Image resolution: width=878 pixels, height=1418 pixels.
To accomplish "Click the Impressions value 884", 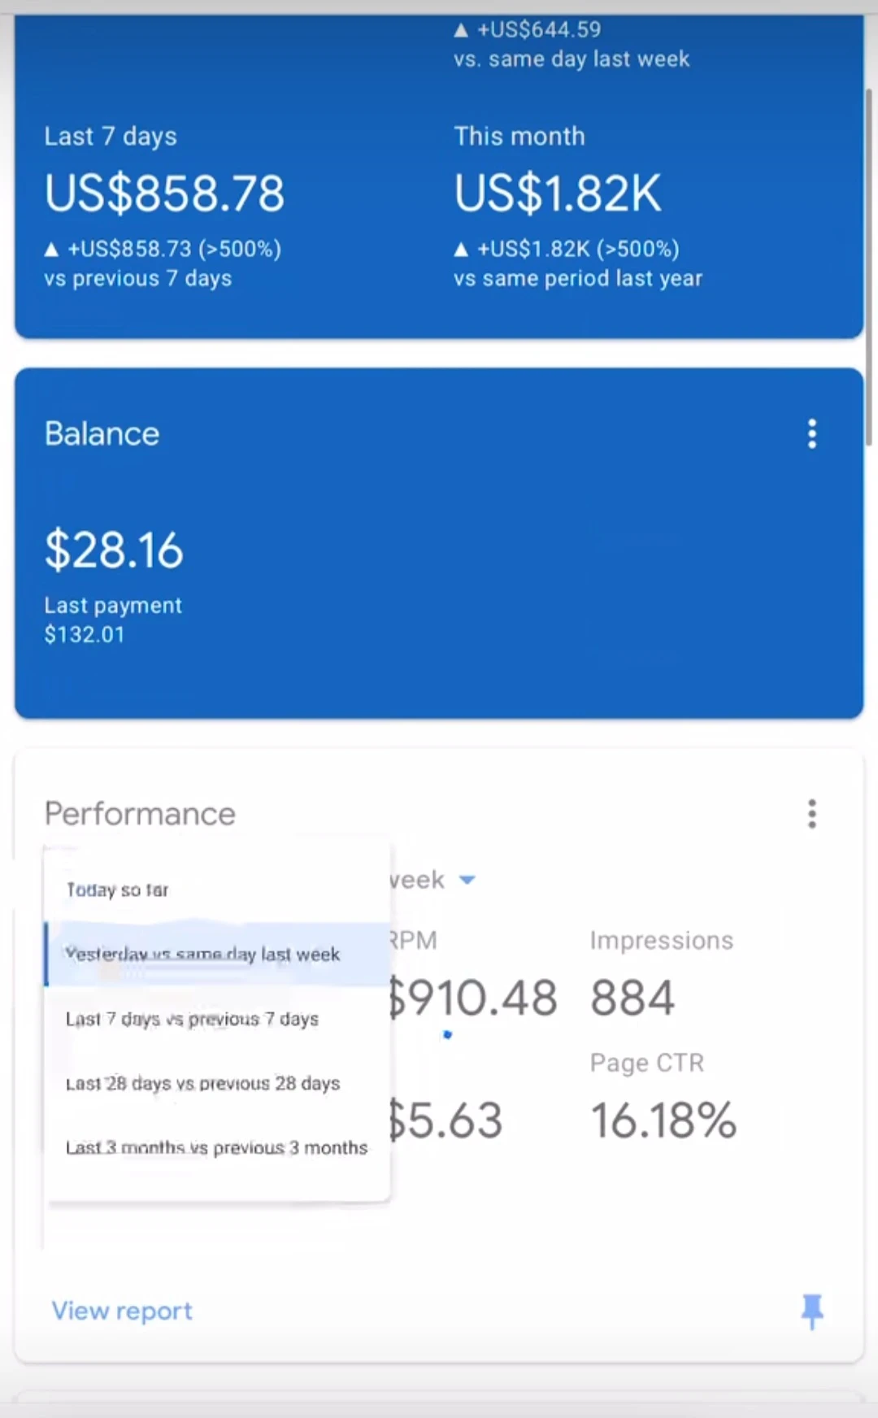I will point(632,998).
